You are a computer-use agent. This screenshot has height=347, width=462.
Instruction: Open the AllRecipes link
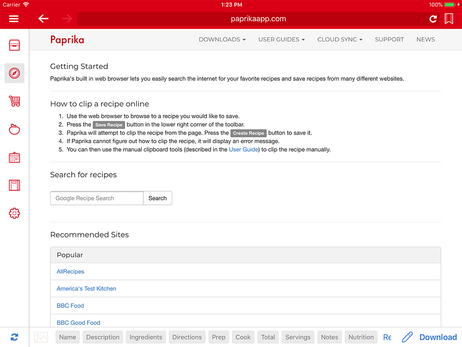click(70, 271)
